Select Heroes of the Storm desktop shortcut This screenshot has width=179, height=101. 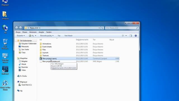[x=5, y=85]
